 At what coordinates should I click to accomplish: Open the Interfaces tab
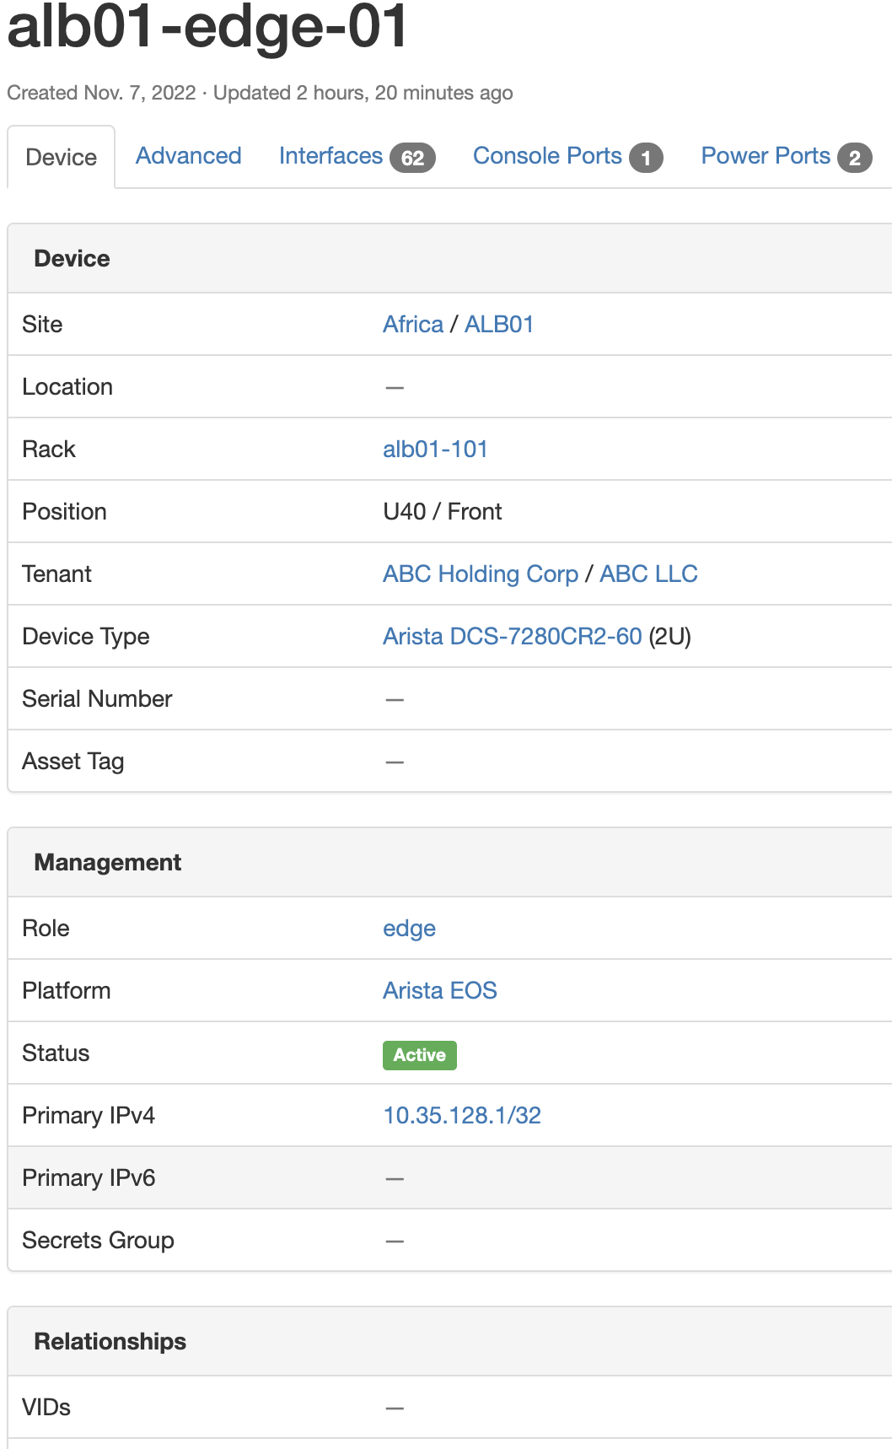click(330, 156)
